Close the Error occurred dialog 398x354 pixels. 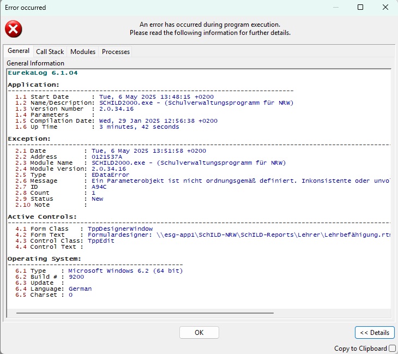tap(385, 7)
